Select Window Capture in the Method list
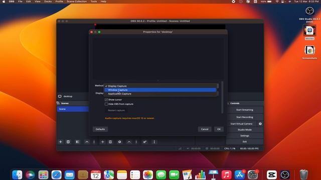The image size is (321, 180). point(160,90)
